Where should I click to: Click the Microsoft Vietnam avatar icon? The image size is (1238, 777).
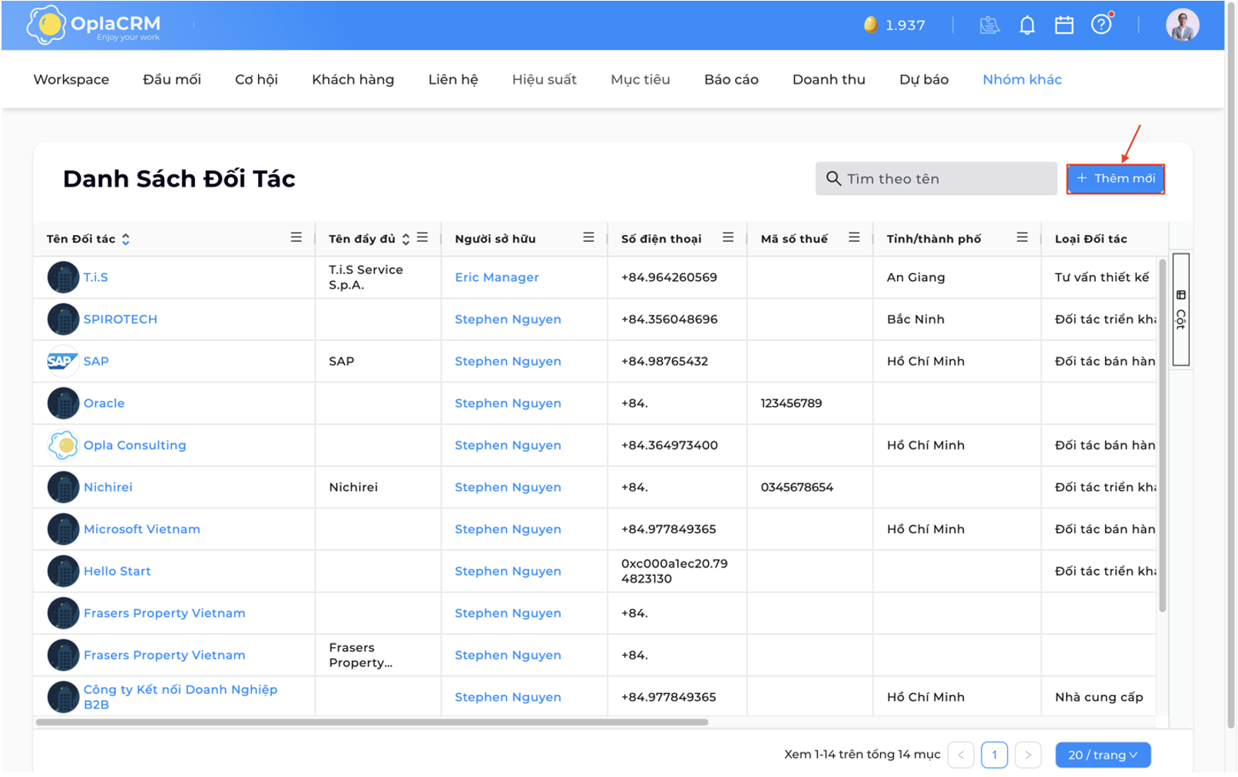(x=63, y=529)
